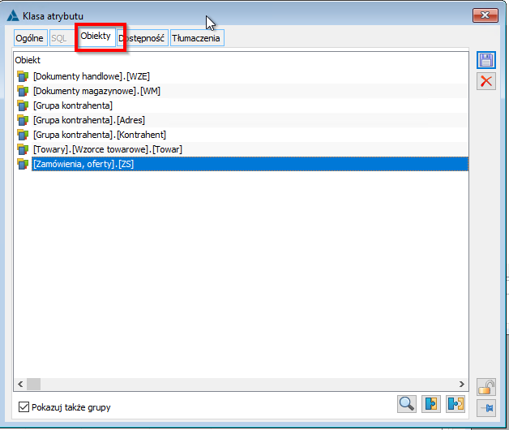Click the horizontal scrollbar right arrow

462,384
